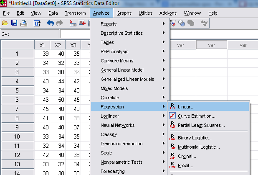Click the Print icon in the toolbar
The height and width of the screenshot is (175, 258).
pyautogui.click(x=24, y=23)
